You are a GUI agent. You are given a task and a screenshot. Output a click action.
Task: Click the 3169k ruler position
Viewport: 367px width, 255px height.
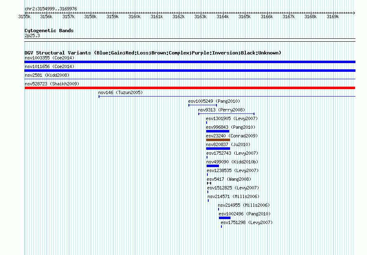(x=333, y=17)
